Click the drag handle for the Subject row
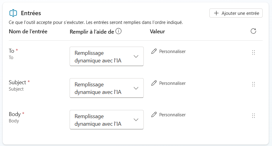The image size is (272, 146). 254,84
